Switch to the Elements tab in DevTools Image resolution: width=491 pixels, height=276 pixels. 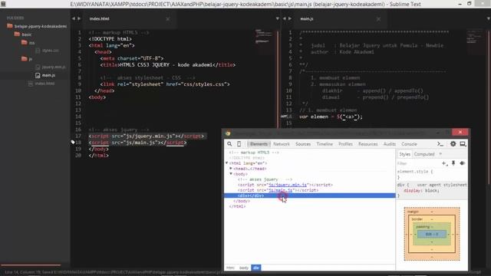click(259, 144)
